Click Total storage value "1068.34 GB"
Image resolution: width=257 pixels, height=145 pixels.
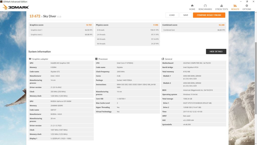tap(187, 99)
